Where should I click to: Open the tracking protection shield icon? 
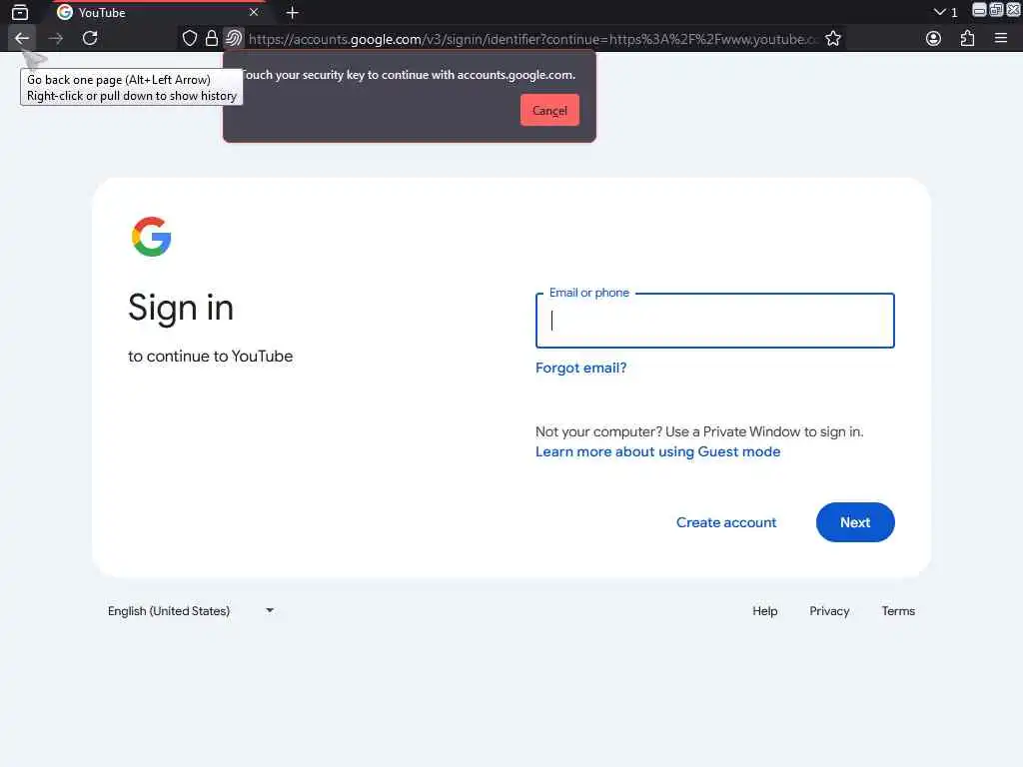189,39
